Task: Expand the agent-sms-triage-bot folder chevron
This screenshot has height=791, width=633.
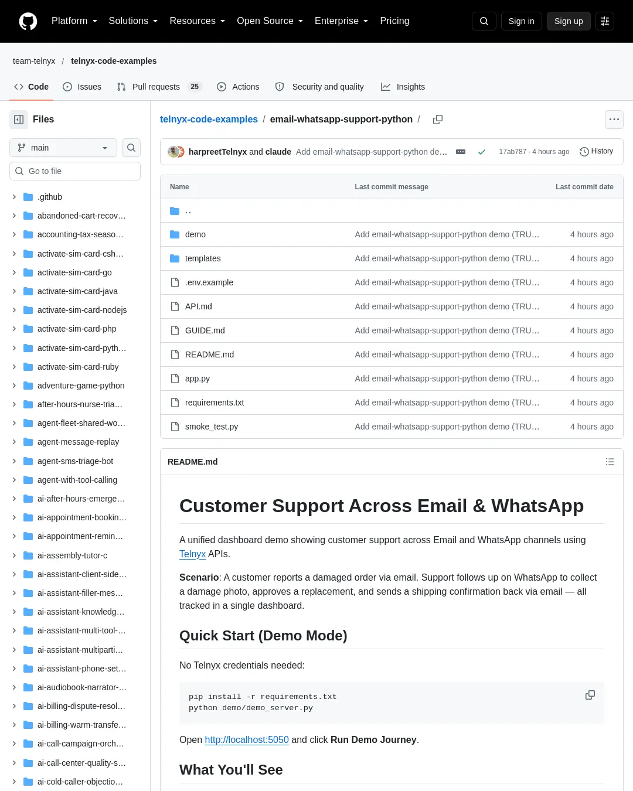Action: click(14, 461)
